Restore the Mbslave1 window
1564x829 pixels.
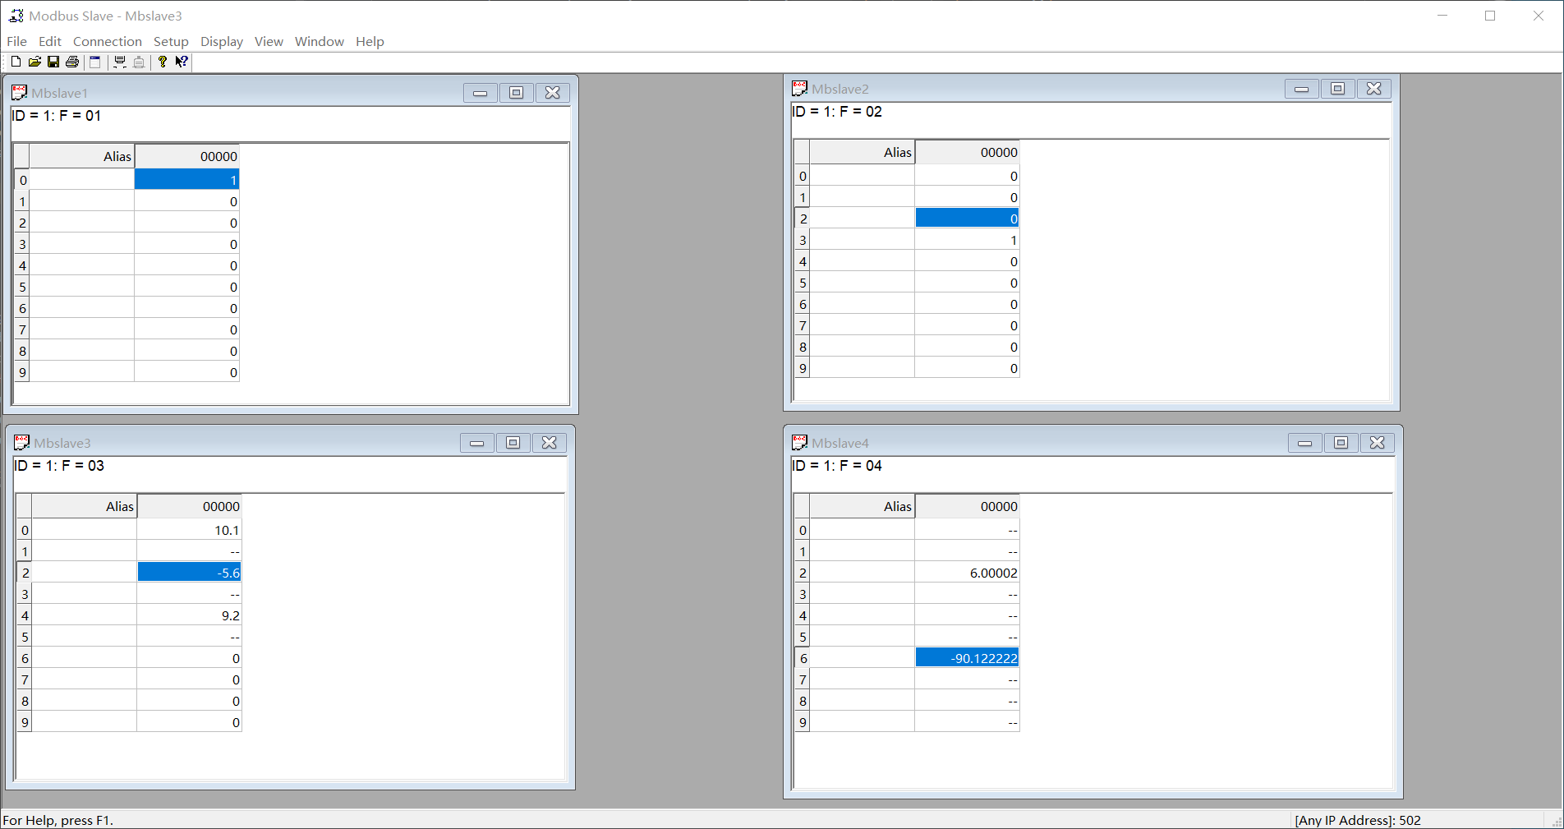[516, 93]
